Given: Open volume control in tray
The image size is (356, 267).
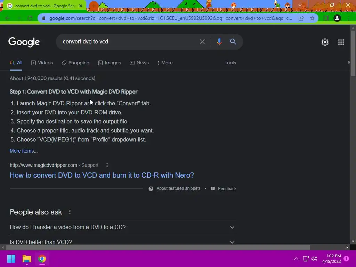Looking at the screenshot, I should click(x=314, y=259).
